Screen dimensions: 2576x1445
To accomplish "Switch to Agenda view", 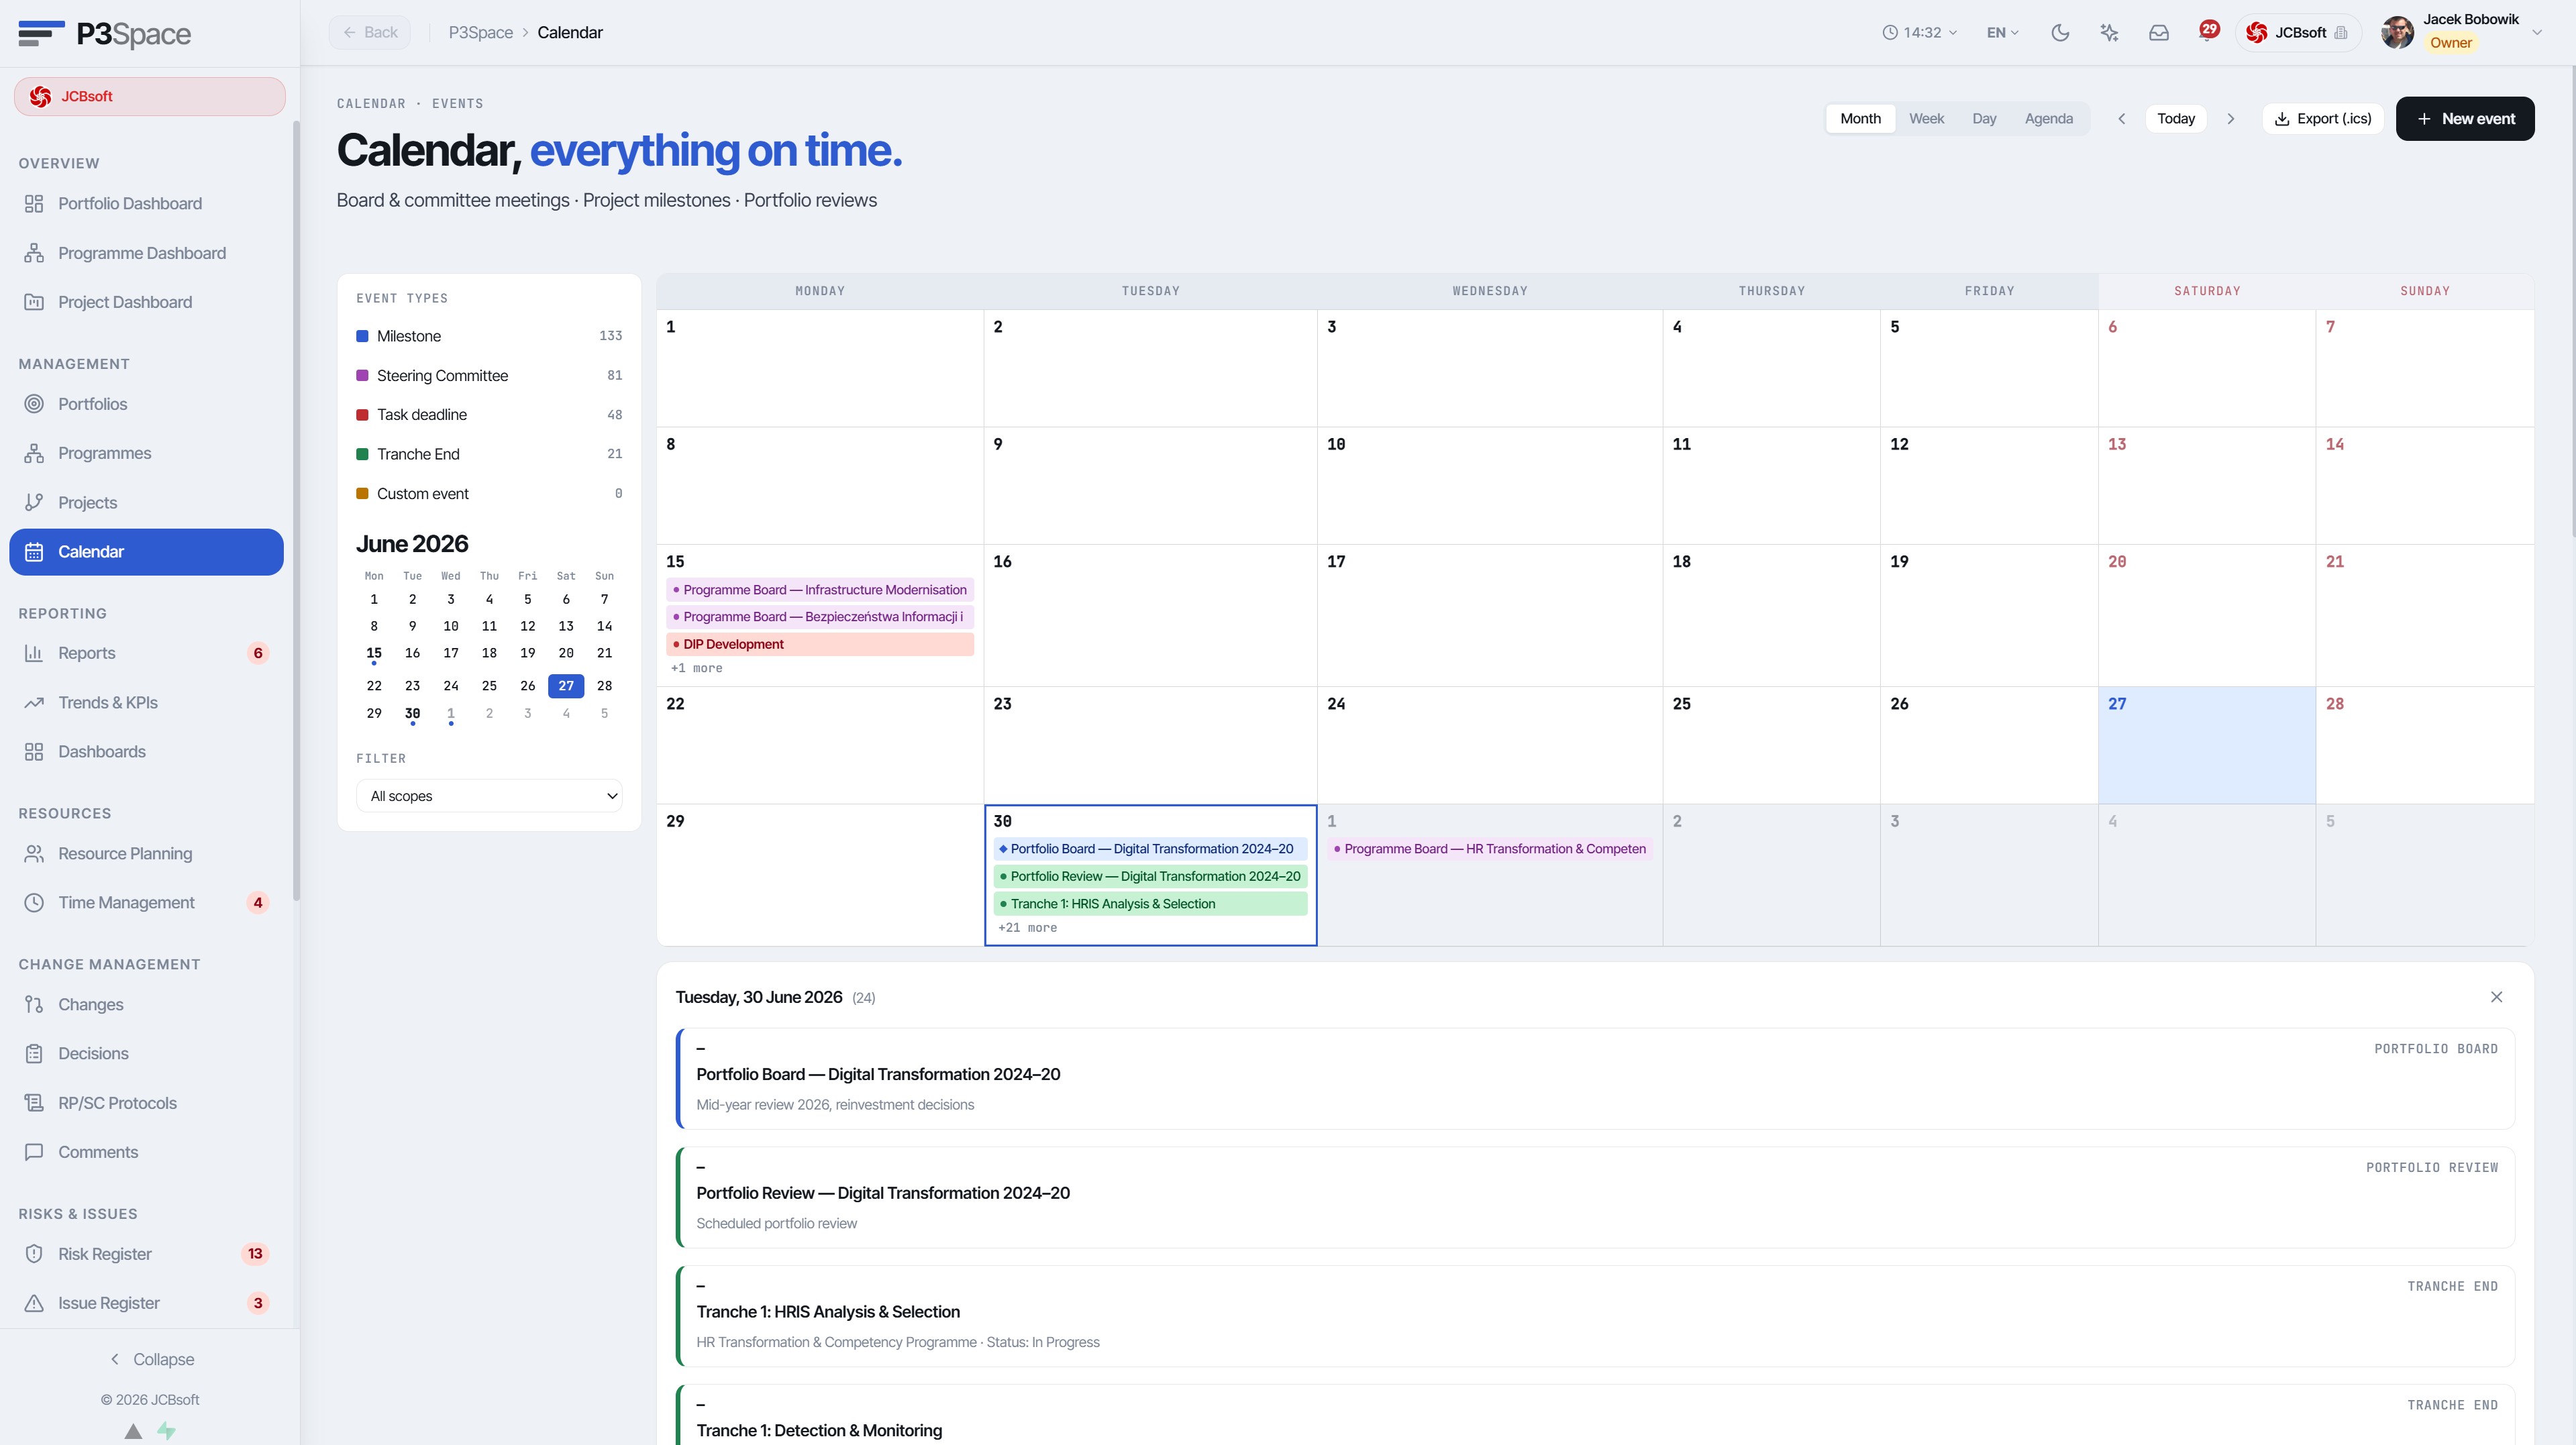I will (2048, 118).
